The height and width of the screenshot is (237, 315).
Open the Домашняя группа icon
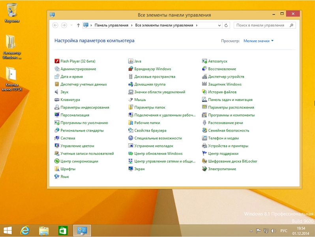pos(131,84)
